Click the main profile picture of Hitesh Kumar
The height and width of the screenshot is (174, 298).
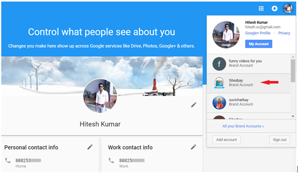point(100,96)
